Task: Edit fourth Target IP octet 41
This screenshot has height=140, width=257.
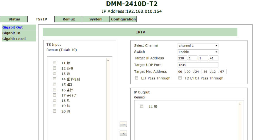Action: click(x=214, y=58)
